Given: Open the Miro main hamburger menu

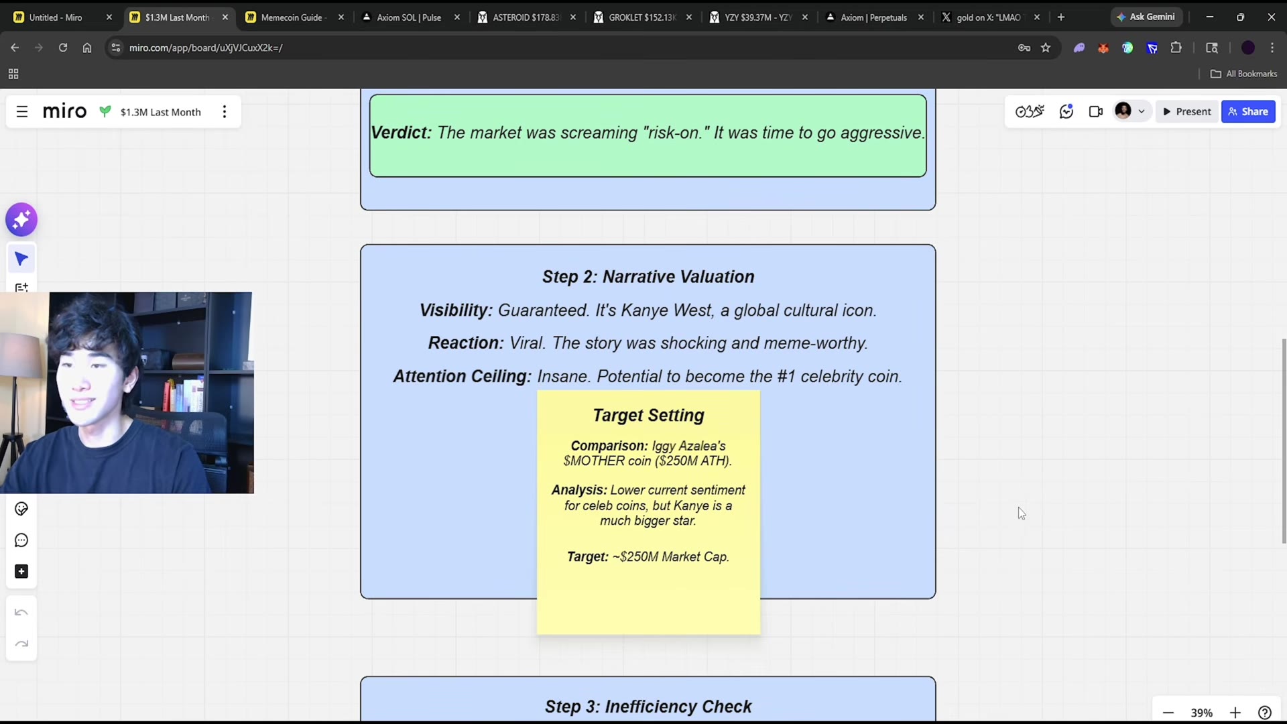Looking at the screenshot, I should click(22, 112).
